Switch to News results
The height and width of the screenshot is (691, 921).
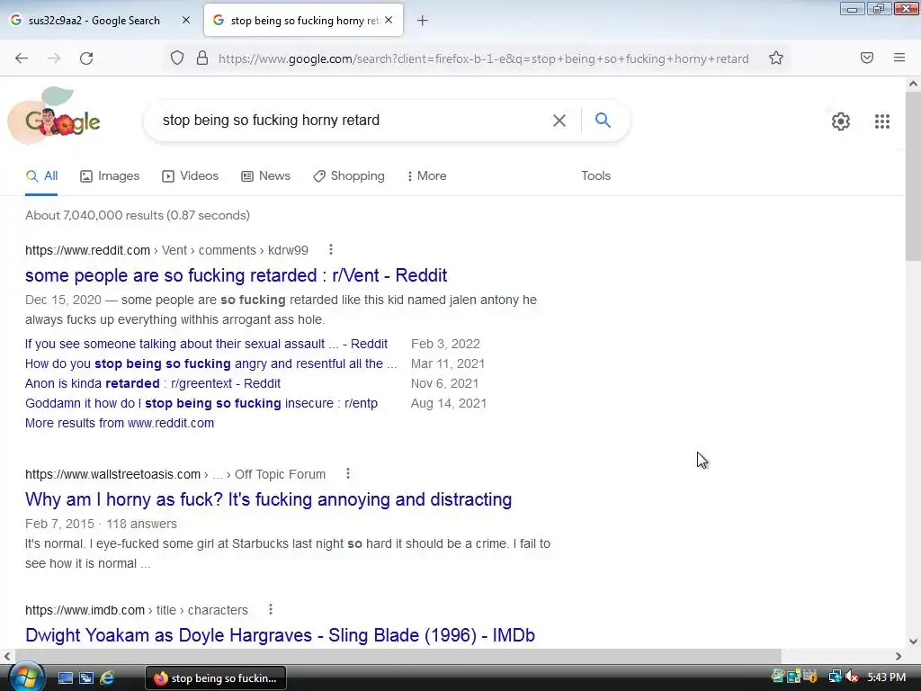[265, 175]
